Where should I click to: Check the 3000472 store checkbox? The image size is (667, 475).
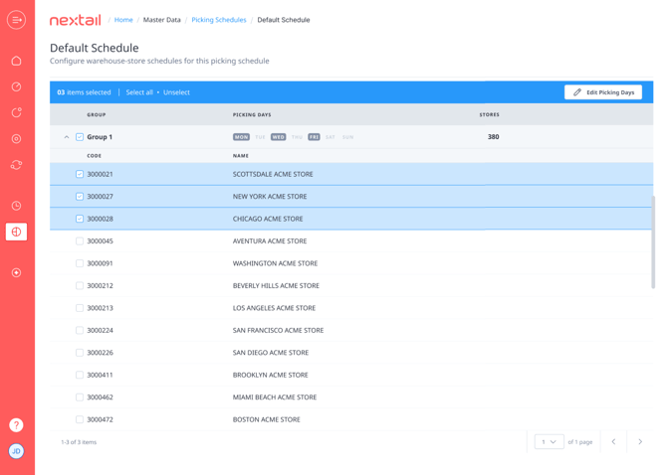click(80, 419)
